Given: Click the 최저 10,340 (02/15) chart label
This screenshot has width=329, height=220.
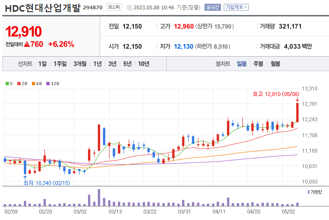Looking at the screenshot, I should click(47, 183).
